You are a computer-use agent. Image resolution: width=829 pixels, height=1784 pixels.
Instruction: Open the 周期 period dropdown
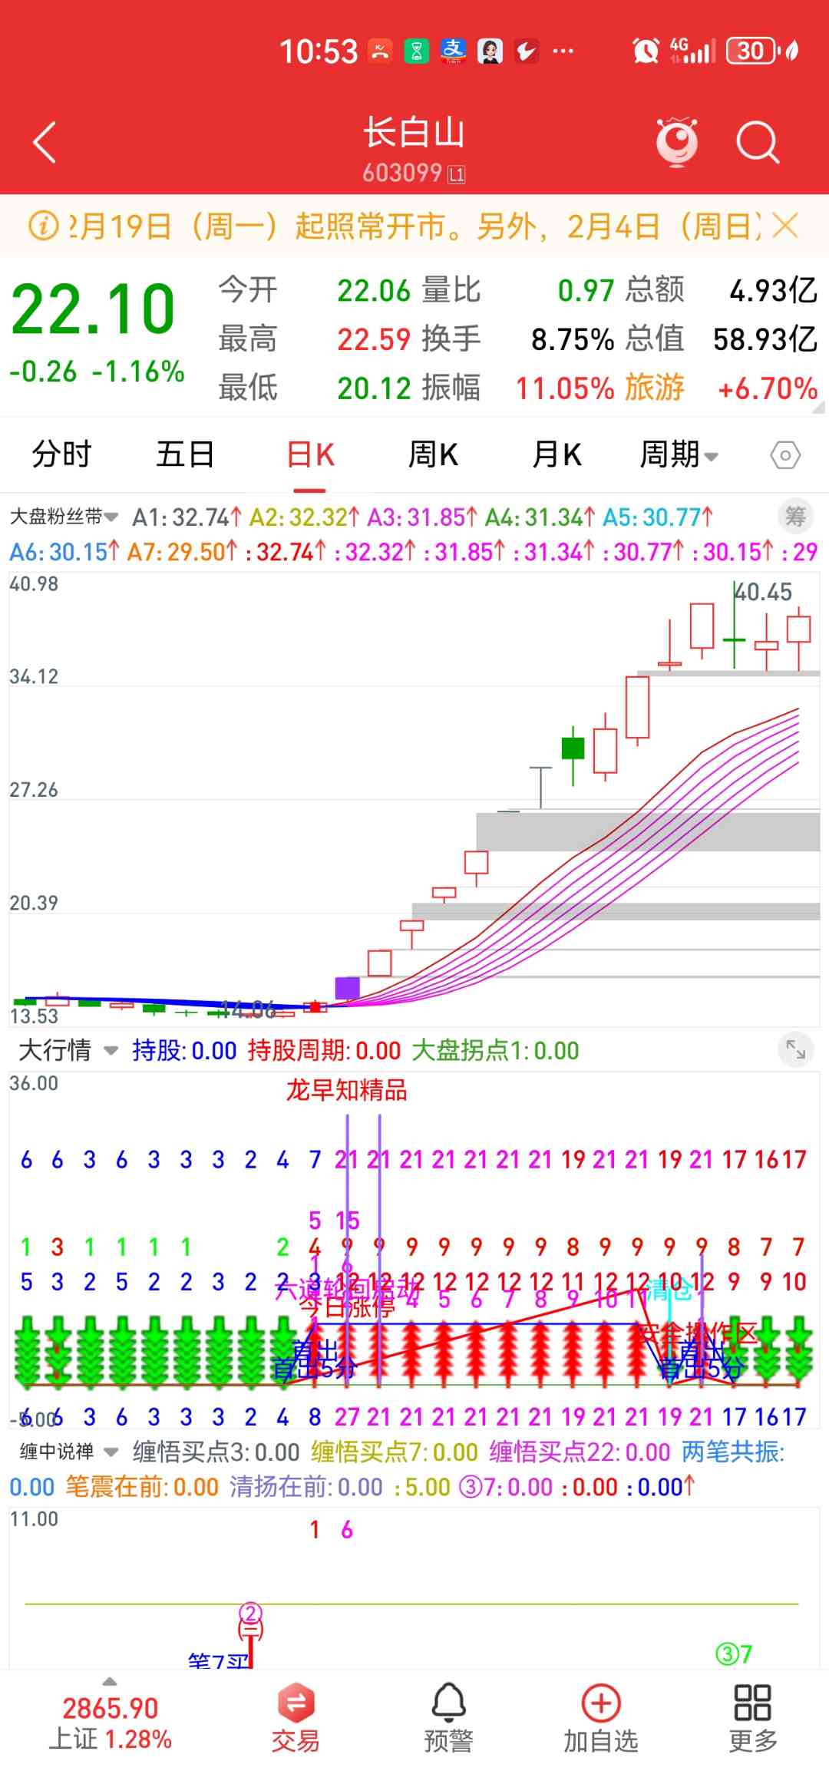click(x=679, y=455)
